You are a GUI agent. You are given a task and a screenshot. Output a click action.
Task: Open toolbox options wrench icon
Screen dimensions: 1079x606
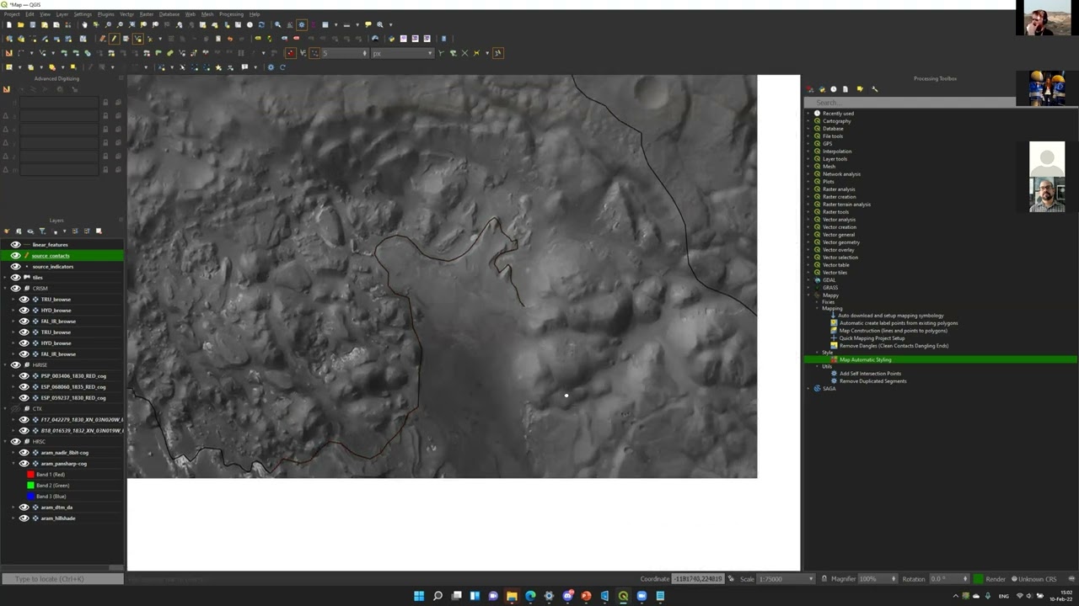pos(874,89)
